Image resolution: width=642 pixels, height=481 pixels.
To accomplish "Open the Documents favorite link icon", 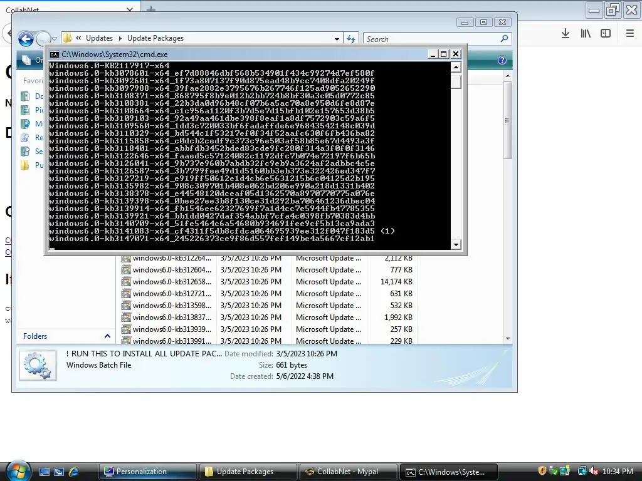I will pos(25,96).
